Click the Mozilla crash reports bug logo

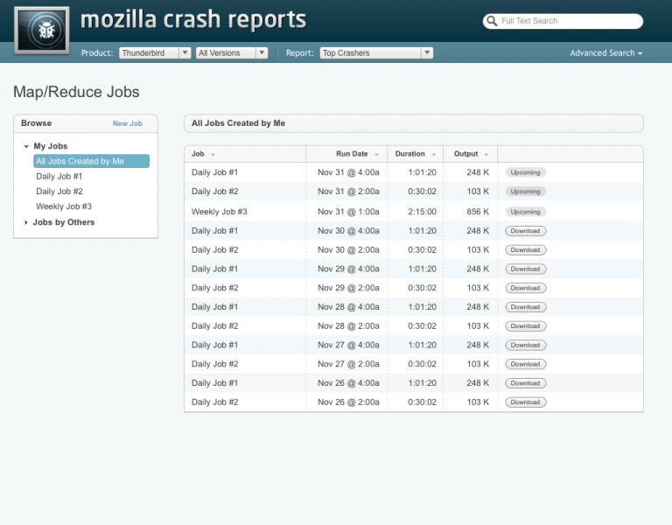click(x=42, y=31)
